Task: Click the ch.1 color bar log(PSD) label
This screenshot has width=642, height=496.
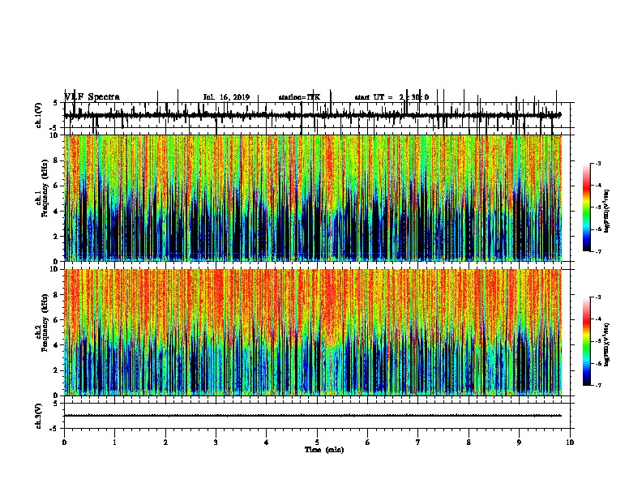Action: (607, 212)
